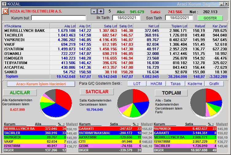Switch display to HACIM
This screenshot has height=155, width=231.
[x=156, y=84]
